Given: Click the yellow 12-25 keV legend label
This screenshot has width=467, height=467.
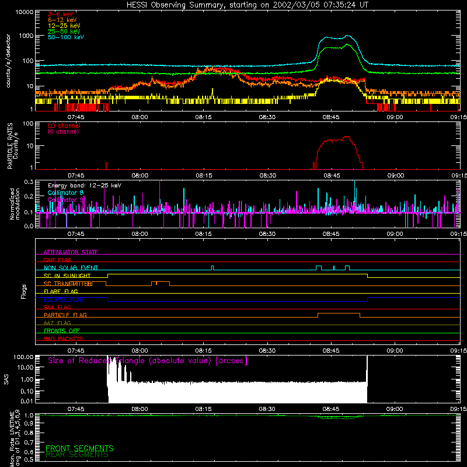Looking at the screenshot, I should [64, 26].
